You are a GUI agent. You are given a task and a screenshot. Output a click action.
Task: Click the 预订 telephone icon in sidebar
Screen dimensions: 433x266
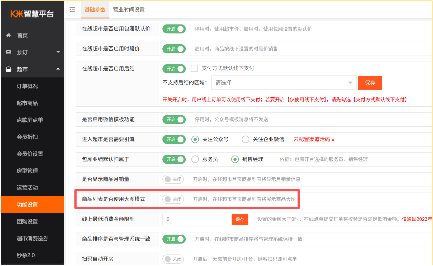[8, 52]
